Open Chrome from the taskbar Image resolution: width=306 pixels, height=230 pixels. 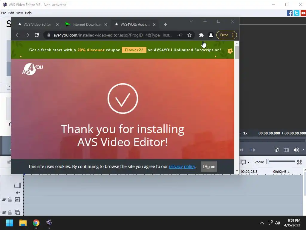point(36,223)
